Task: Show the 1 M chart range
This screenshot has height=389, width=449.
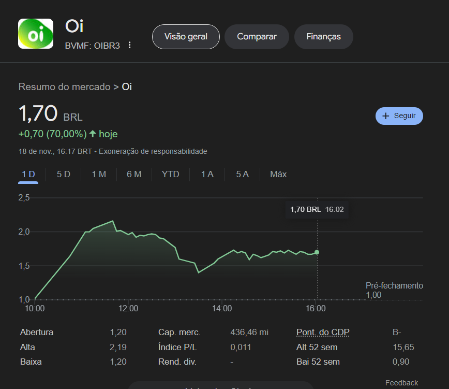Action: (99, 174)
